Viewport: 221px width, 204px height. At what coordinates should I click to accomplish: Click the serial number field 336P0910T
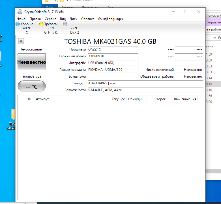coord(113,56)
